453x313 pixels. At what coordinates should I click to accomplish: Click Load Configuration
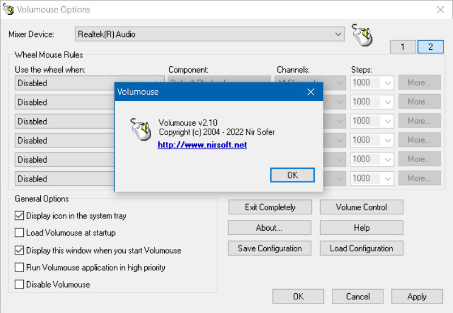(x=361, y=248)
